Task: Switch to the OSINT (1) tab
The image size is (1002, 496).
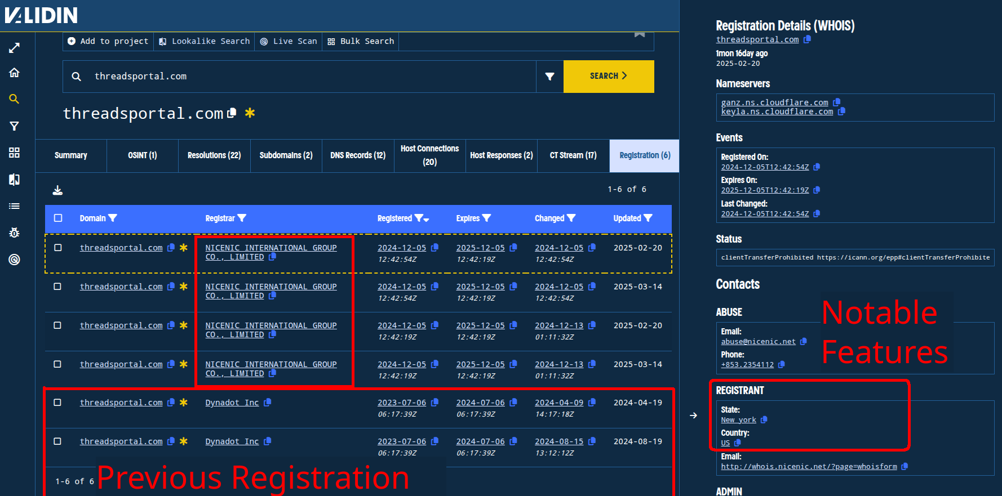Action: click(x=143, y=155)
